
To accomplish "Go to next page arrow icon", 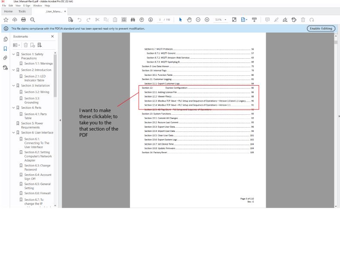I will [x=151, y=20].
